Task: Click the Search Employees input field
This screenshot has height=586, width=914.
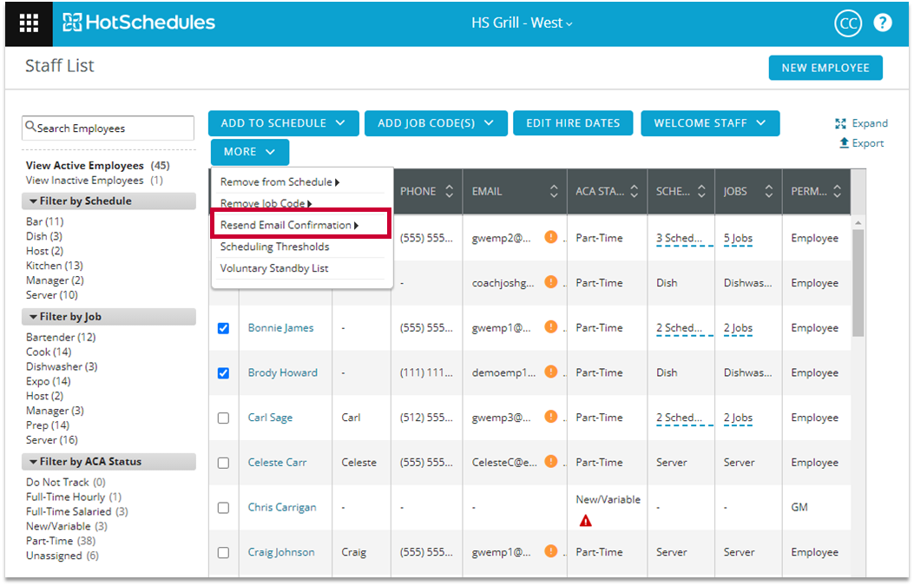Action: point(108,128)
